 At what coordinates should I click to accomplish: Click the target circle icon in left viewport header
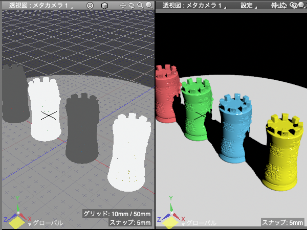90,5
